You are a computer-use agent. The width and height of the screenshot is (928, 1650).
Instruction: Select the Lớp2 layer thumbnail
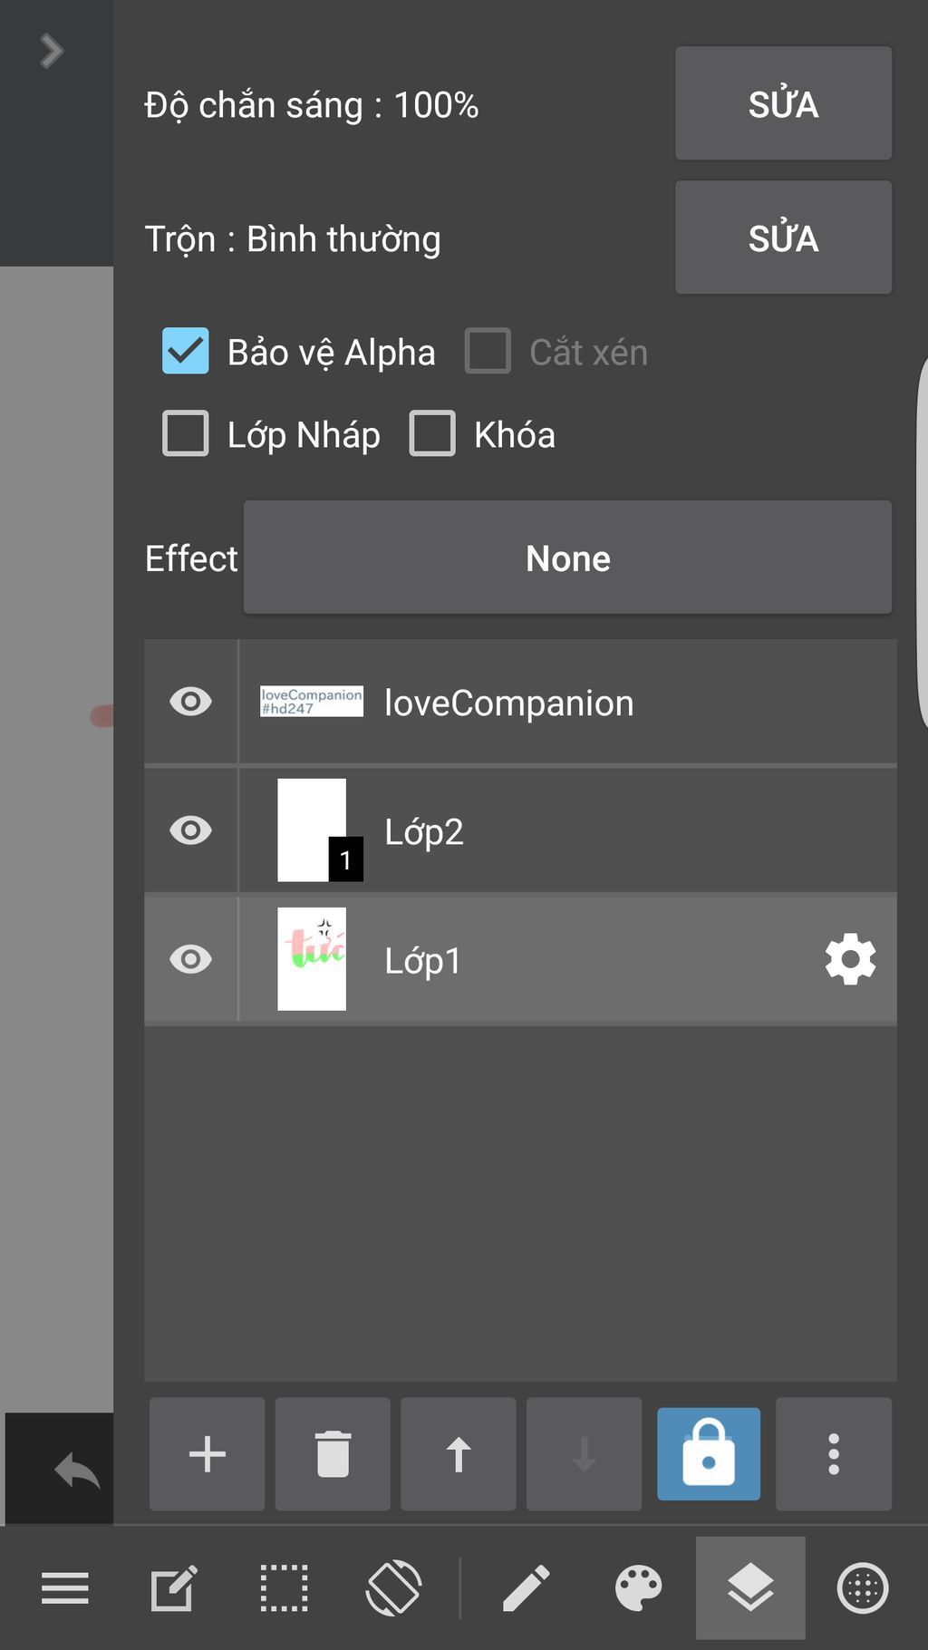click(x=312, y=830)
